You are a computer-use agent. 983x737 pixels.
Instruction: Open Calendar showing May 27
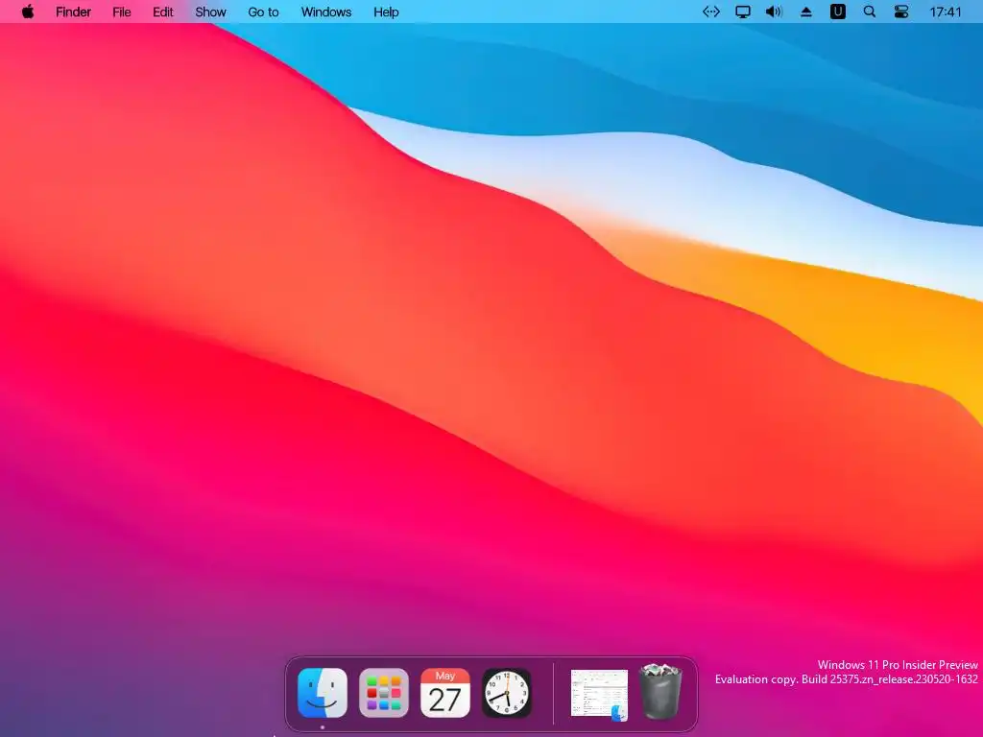pyautogui.click(x=445, y=693)
